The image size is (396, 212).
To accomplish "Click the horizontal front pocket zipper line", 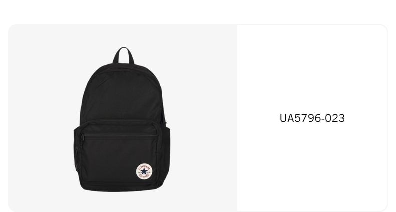I will [120, 135].
